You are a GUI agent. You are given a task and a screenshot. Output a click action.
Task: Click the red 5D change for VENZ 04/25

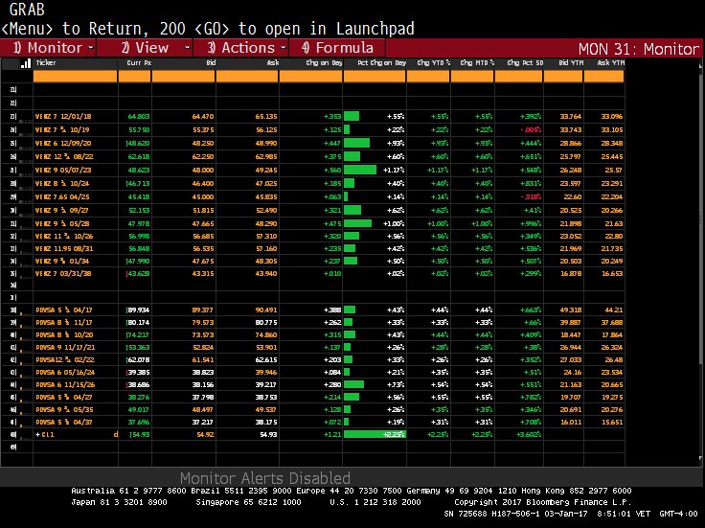(531, 197)
